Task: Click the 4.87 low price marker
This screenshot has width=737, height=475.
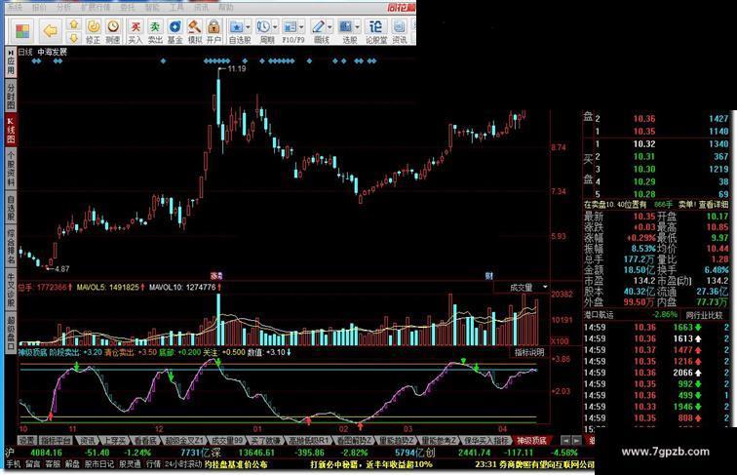Action: [x=61, y=269]
